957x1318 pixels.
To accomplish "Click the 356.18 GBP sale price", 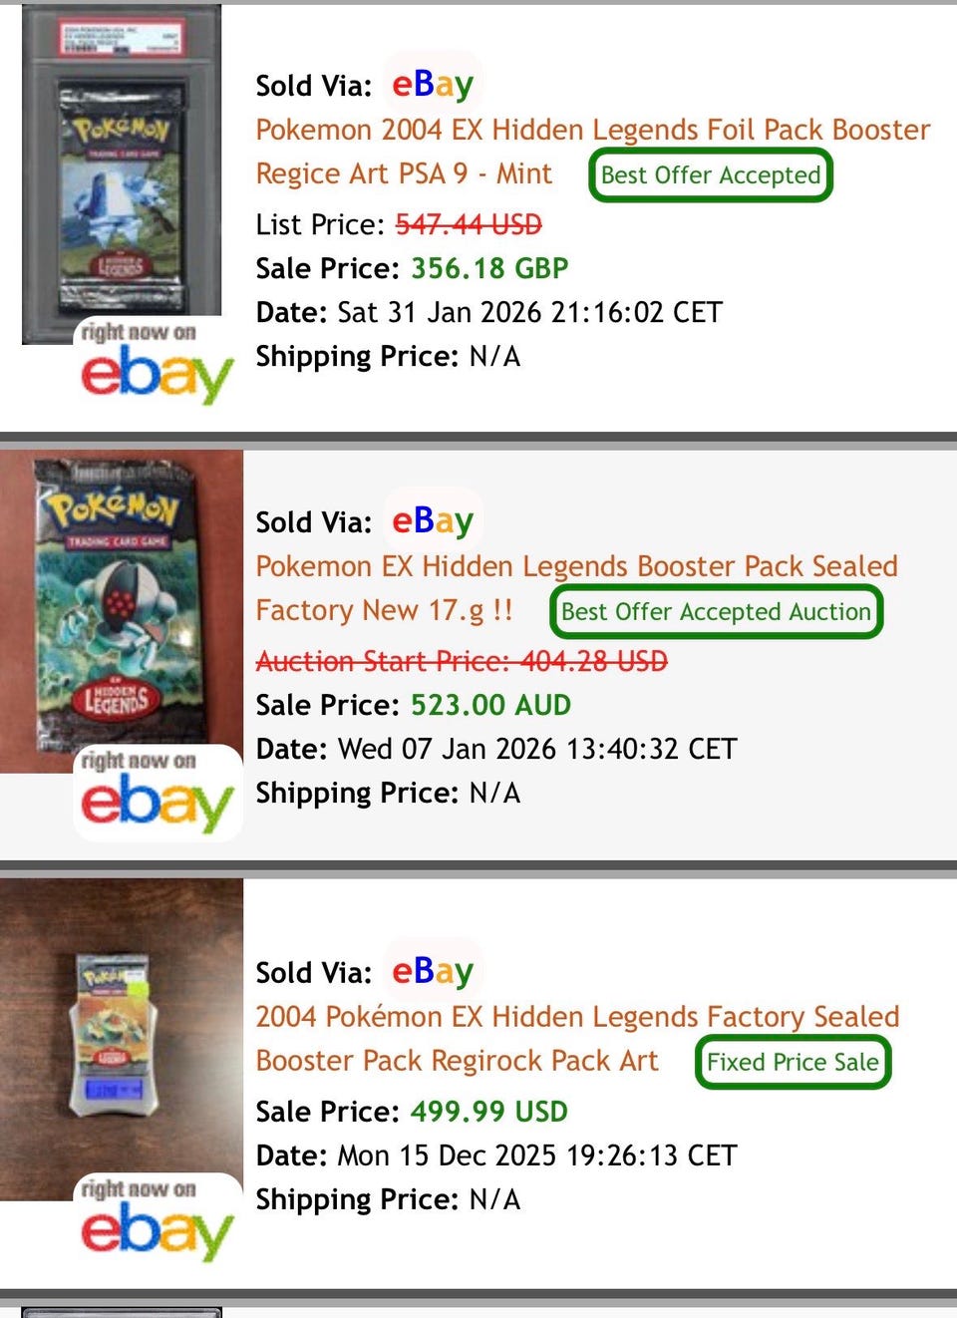I will pyautogui.click(x=489, y=268).
